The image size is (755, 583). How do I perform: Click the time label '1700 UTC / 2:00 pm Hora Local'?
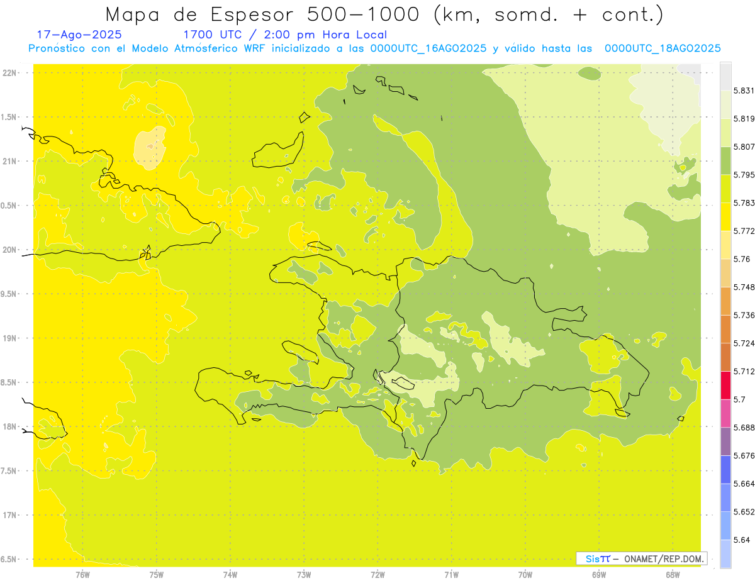285,35
